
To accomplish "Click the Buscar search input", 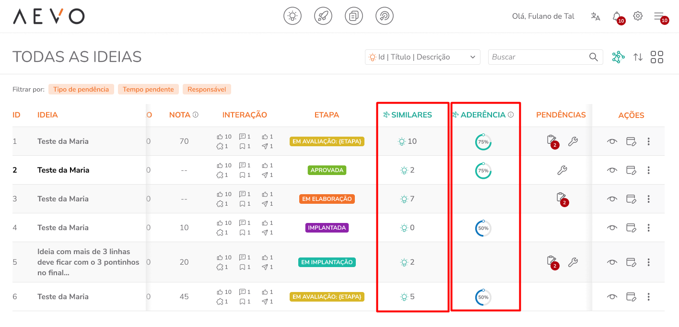I will click(545, 57).
